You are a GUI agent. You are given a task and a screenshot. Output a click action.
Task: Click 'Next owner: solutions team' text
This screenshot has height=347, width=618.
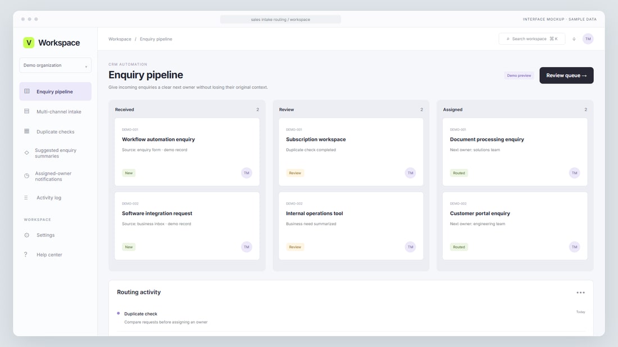pos(475,150)
